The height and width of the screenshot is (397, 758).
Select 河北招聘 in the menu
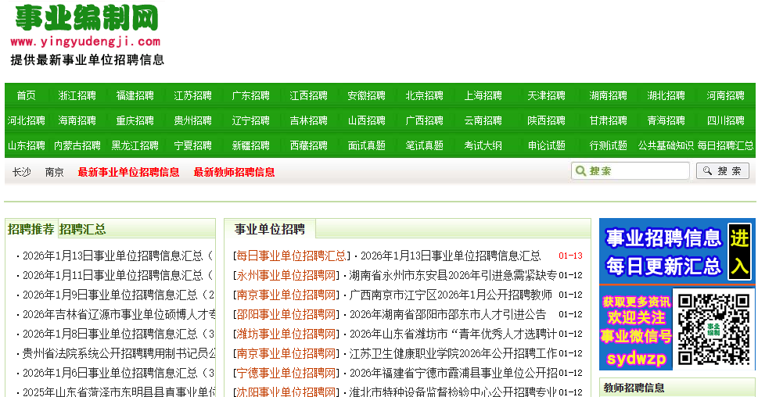(x=26, y=121)
